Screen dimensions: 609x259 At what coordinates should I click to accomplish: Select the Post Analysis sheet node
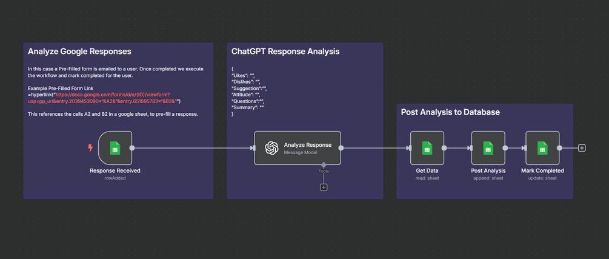pyautogui.click(x=488, y=148)
